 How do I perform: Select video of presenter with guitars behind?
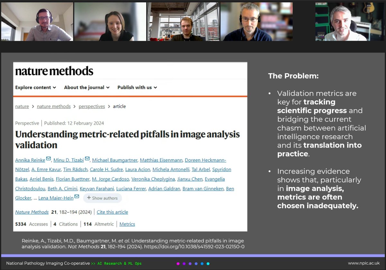tap(350, 22)
